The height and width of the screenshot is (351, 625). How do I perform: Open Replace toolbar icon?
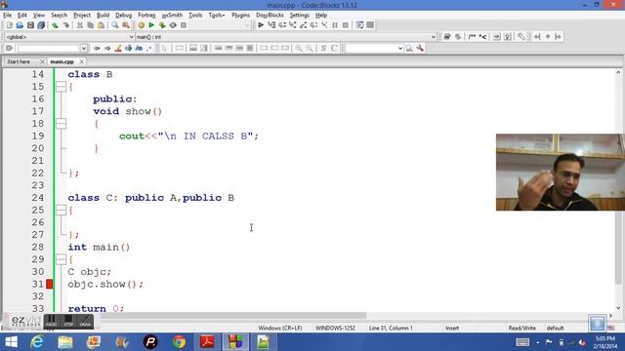click(x=126, y=25)
